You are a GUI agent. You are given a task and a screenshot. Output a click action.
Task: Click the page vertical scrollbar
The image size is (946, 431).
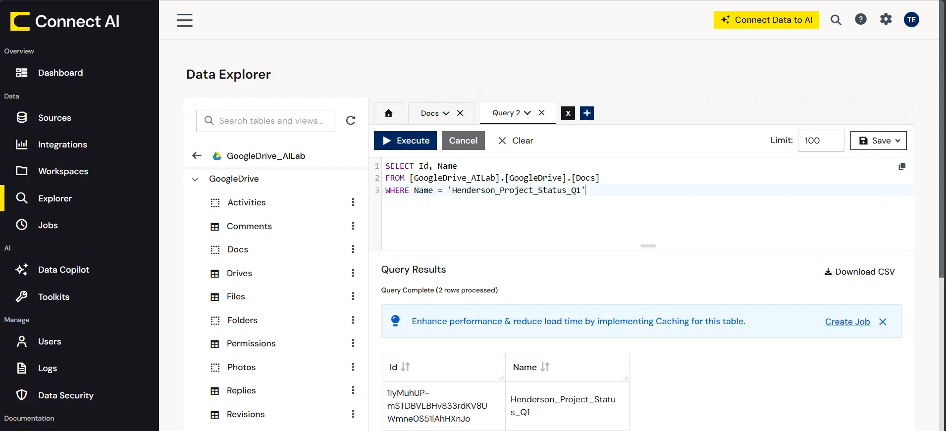[x=942, y=139]
